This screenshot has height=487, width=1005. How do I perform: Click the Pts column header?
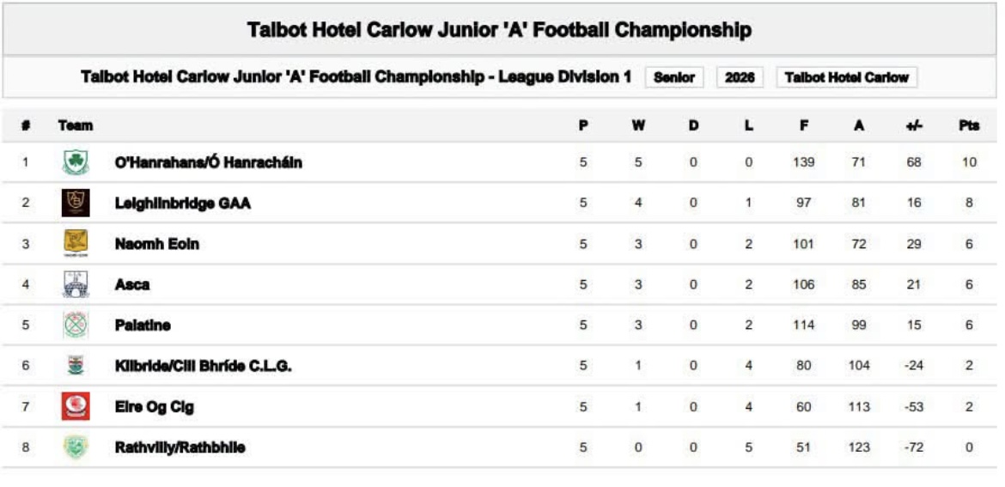pos(968,125)
